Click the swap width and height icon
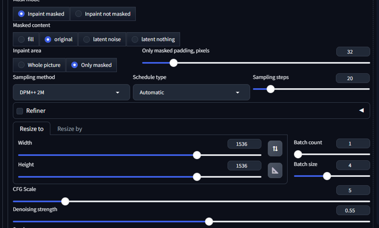The width and height of the screenshot is (379, 228). click(275, 148)
